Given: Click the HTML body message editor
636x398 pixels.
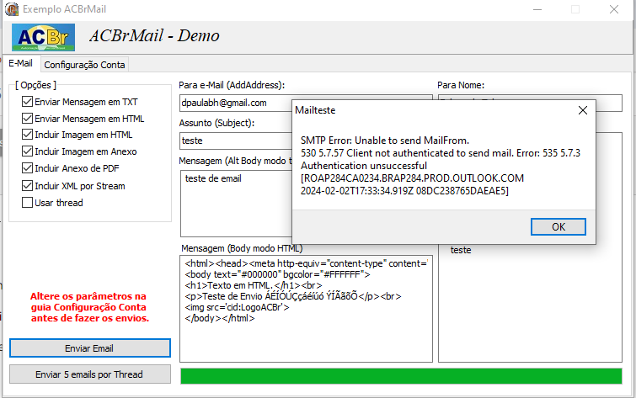Looking at the screenshot, I should coord(307,309).
